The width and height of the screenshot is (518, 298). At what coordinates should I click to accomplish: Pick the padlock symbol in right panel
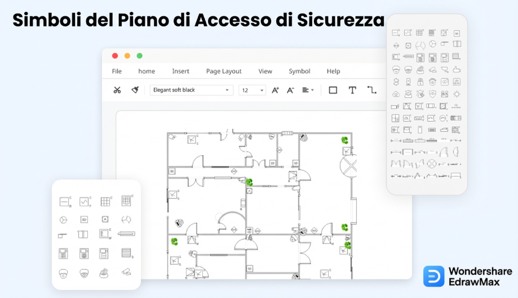click(420, 82)
